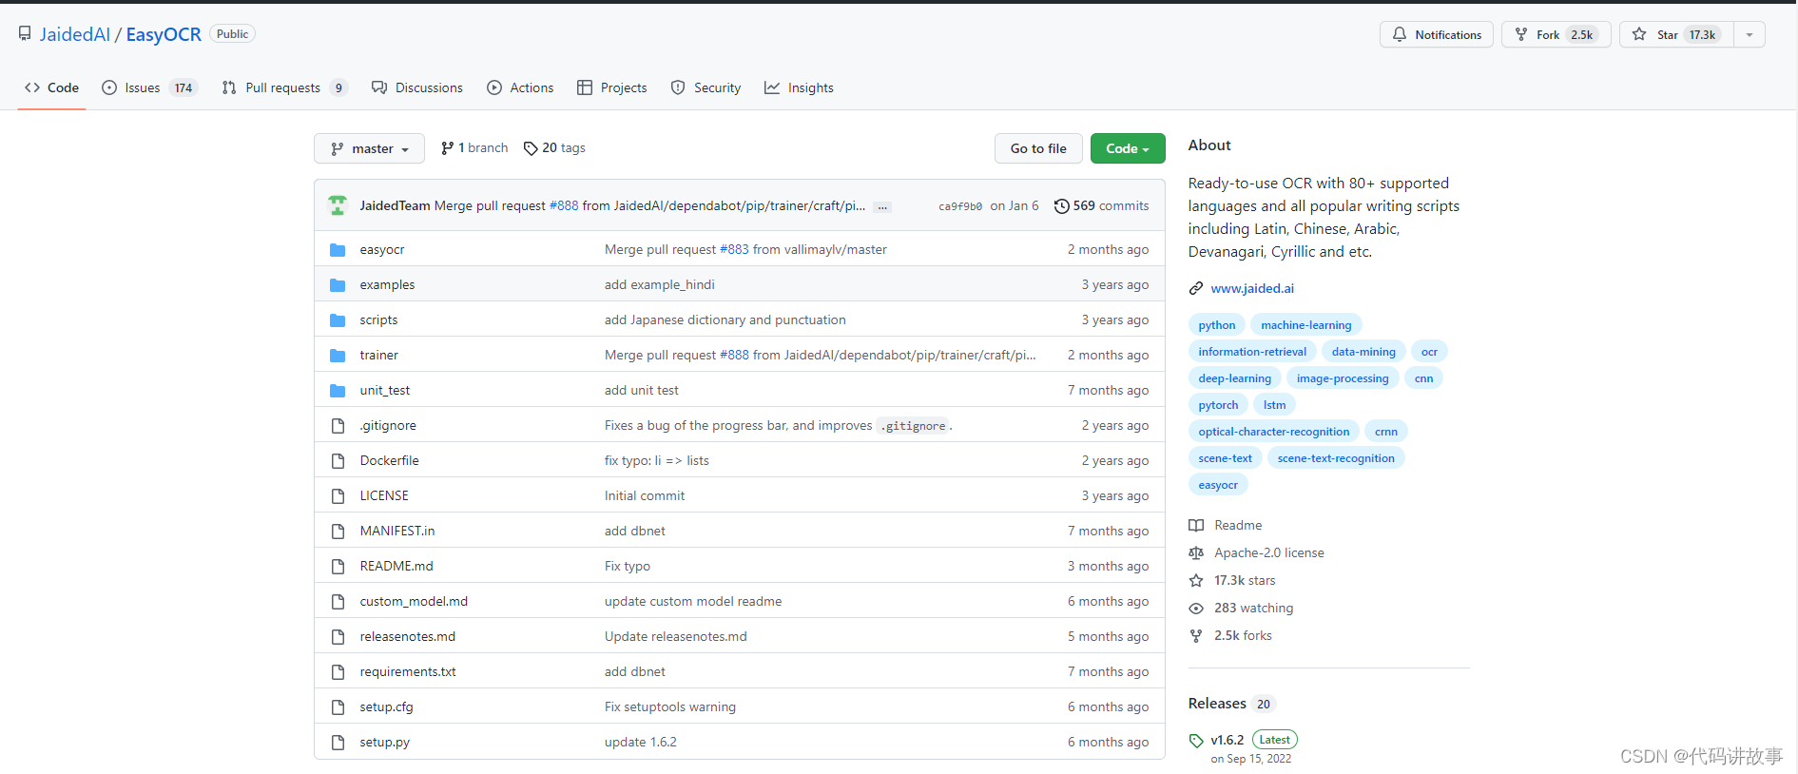Select the python topic tag
This screenshot has height=774, width=1798.
coord(1217,325)
